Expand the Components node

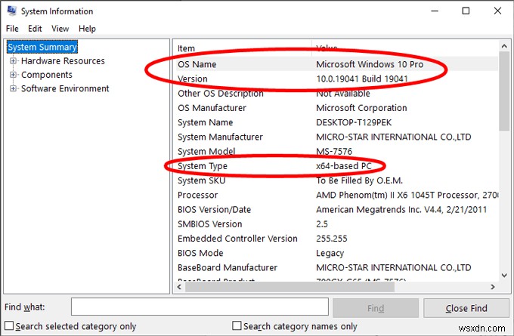[x=13, y=75]
